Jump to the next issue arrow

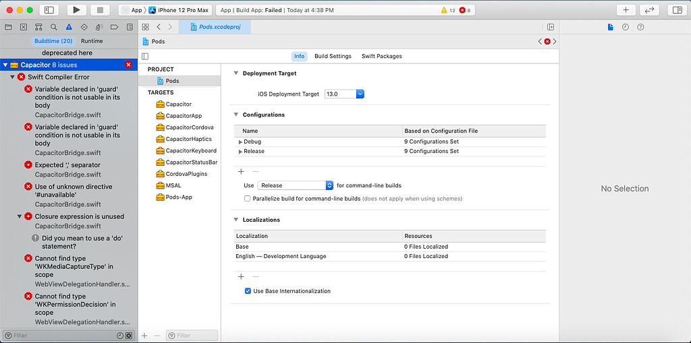pos(555,41)
